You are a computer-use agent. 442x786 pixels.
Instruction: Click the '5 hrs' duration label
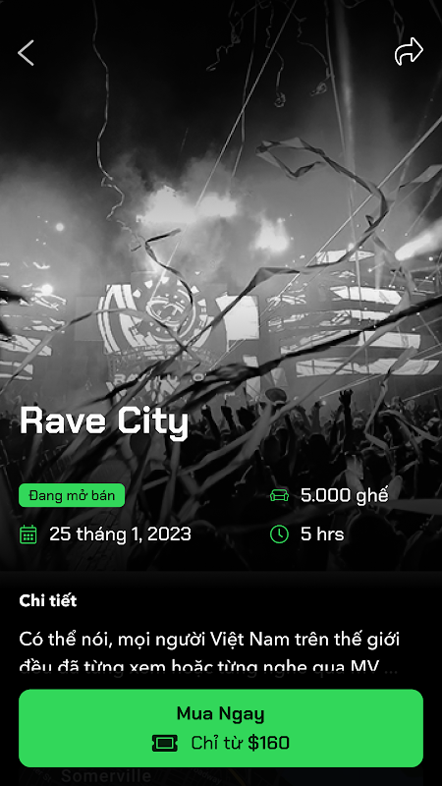322,534
